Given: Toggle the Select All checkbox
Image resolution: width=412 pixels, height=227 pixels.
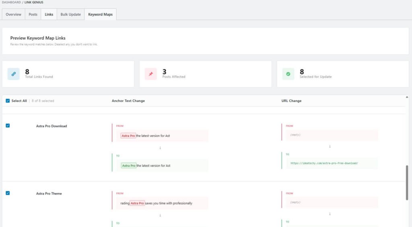Looking at the screenshot, I should point(8,101).
